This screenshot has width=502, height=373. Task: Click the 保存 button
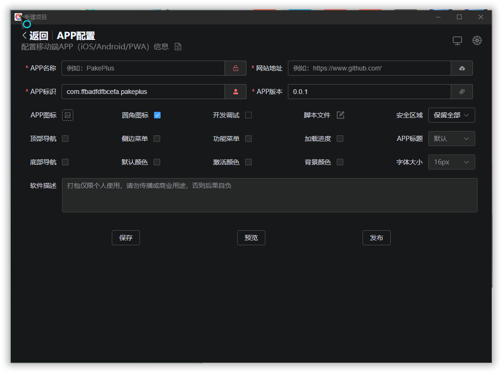tap(126, 238)
